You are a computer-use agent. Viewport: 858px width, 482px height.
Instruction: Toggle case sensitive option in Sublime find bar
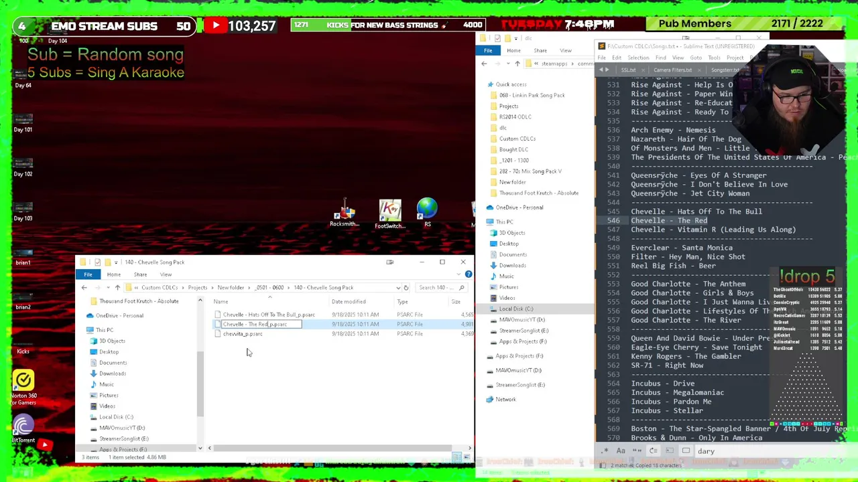621,451
